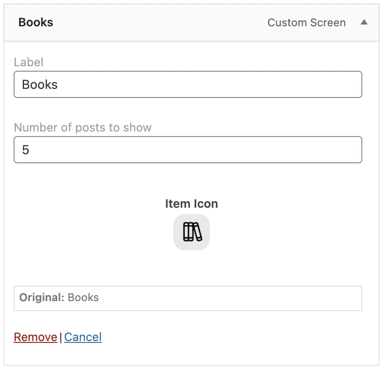Click the Books name in Original box

click(83, 298)
